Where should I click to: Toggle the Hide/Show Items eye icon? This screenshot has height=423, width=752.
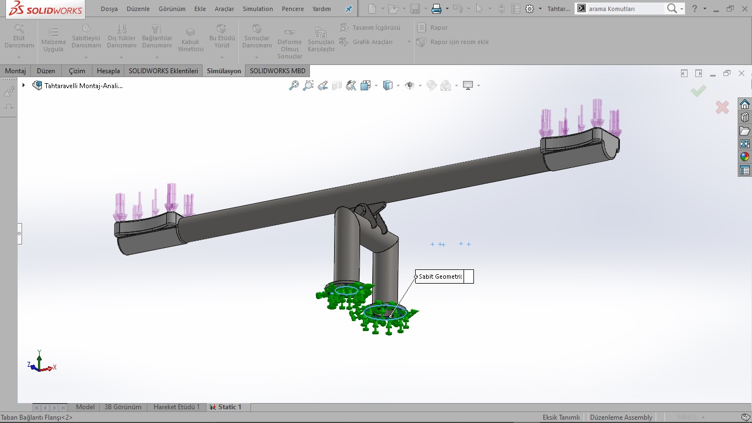pyautogui.click(x=410, y=85)
